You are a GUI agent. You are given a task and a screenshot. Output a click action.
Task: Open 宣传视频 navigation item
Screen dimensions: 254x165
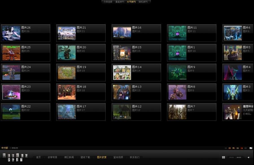pyautogui.click(x=118, y=157)
